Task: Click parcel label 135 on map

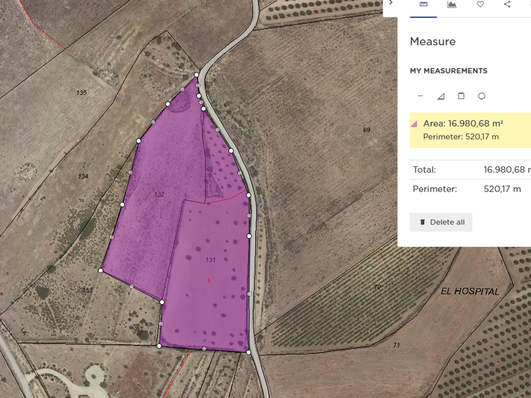Action: [81, 92]
